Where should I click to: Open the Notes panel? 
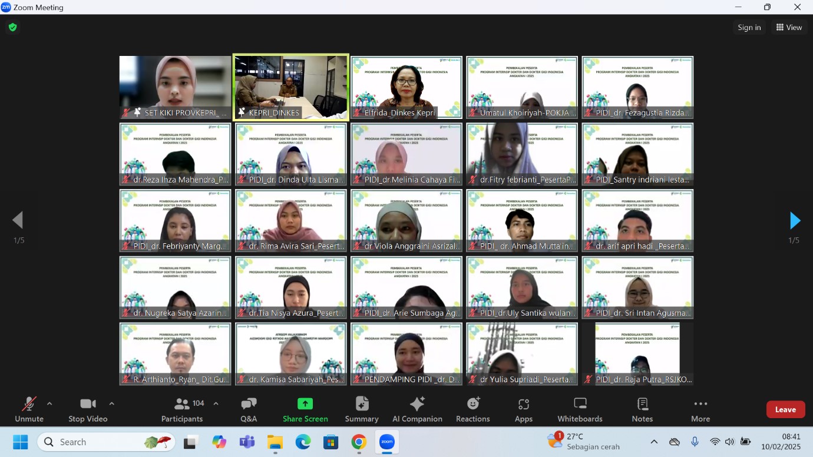coord(642,409)
